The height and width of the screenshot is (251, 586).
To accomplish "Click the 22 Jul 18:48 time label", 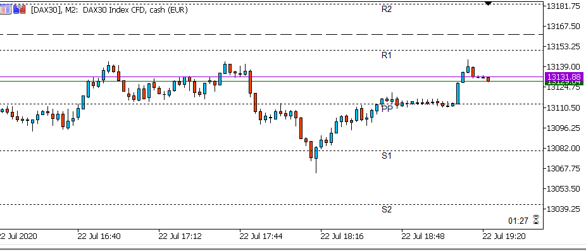I will click(x=423, y=236).
